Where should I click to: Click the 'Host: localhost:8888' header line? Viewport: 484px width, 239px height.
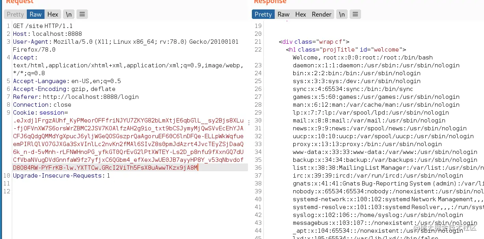[48, 34]
